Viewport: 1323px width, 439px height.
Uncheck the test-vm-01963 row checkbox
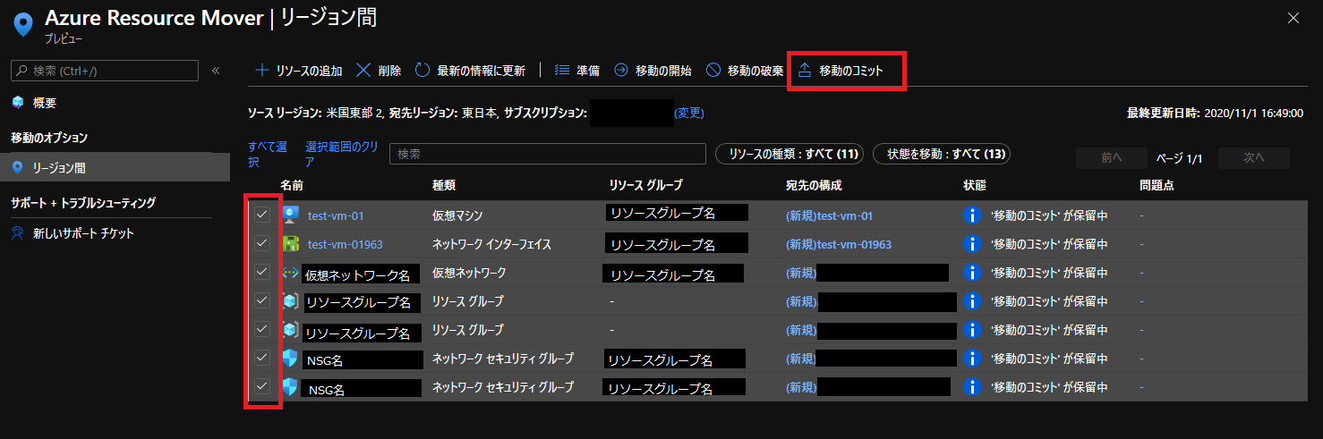(261, 243)
